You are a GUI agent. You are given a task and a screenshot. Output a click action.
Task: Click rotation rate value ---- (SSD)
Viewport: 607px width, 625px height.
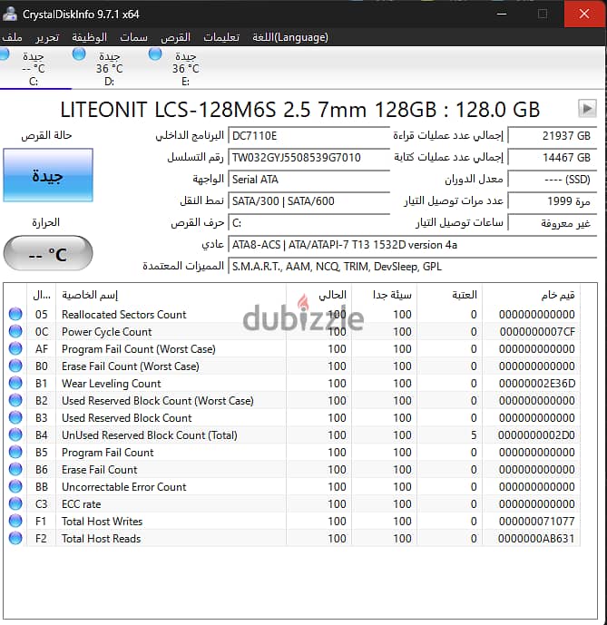click(x=553, y=180)
